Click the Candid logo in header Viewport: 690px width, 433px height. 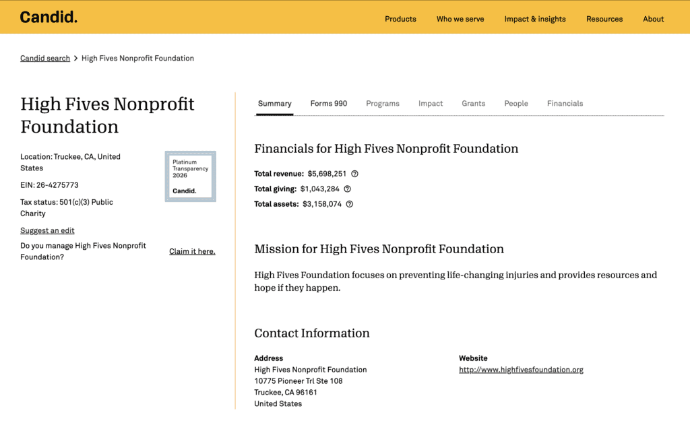pos(49,18)
